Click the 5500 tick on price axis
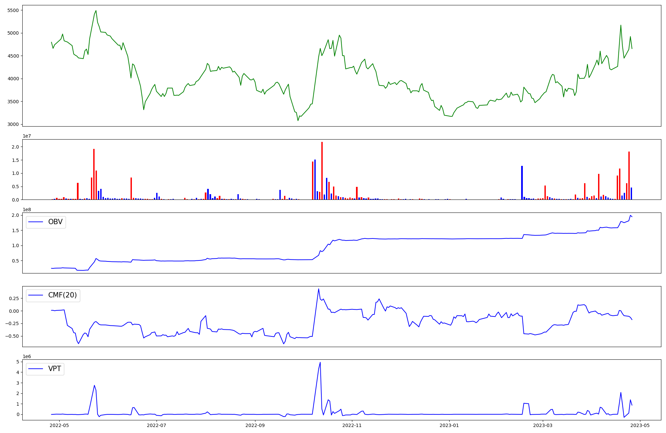Image resolution: width=666 pixels, height=433 pixels. click(x=13, y=10)
